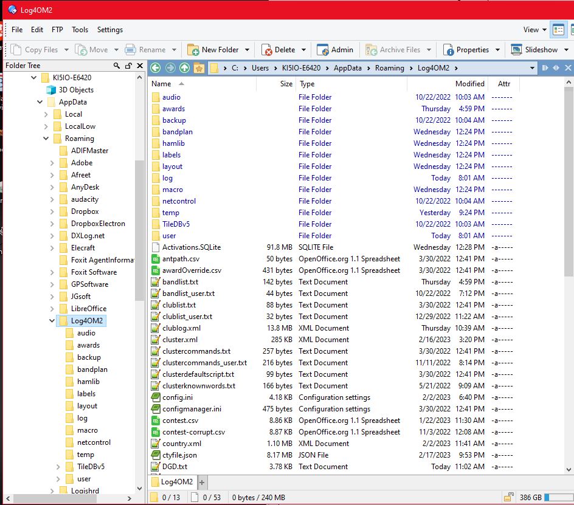Click the Delete toolbar button

coord(278,49)
